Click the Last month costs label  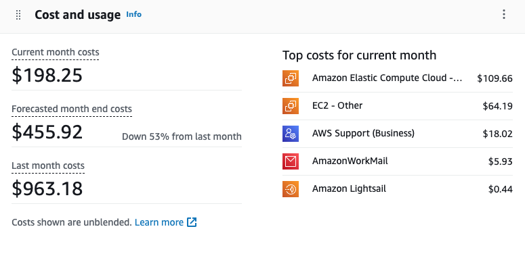[x=48, y=166]
